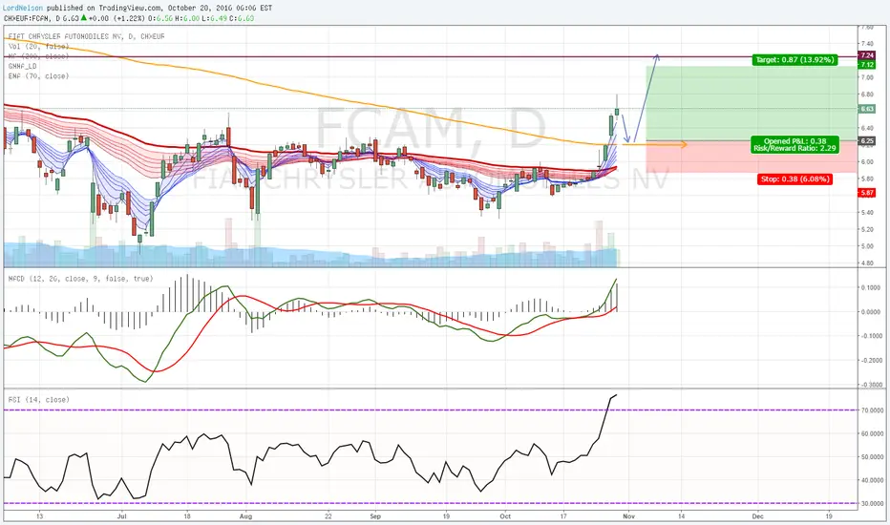
Task: Click the blue projection arrow tip near target line
Action: [x=657, y=55]
